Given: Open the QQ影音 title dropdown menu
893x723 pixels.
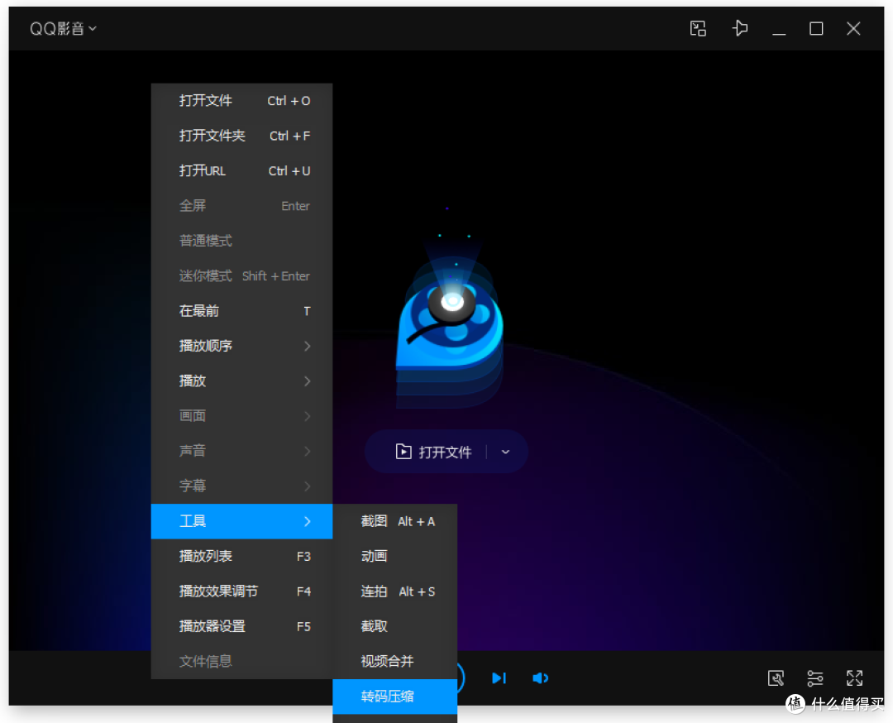Looking at the screenshot, I should tap(63, 28).
